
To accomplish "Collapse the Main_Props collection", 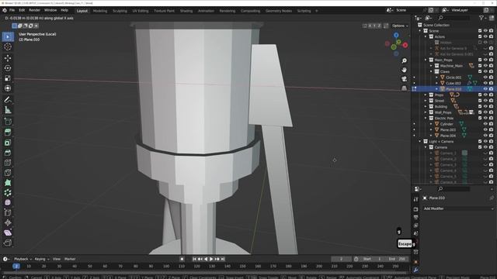I will click(x=426, y=60).
